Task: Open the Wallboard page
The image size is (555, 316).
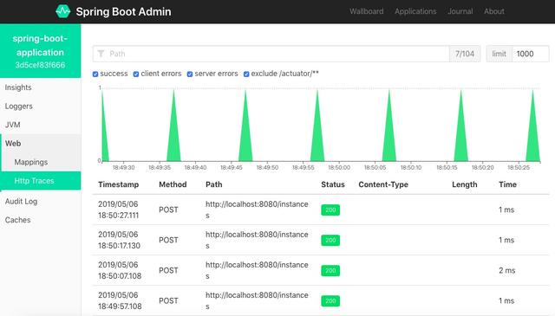Action: pyautogui.click(x=366, y=11)
